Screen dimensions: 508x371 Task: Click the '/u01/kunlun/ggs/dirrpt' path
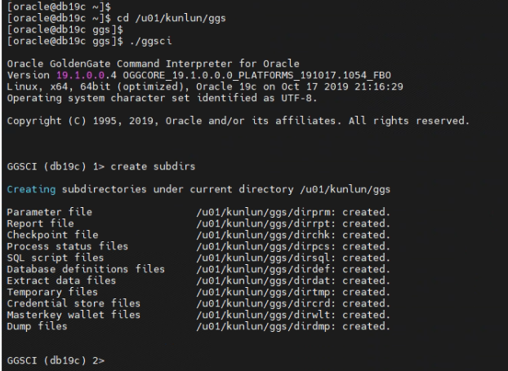(263, 223)
